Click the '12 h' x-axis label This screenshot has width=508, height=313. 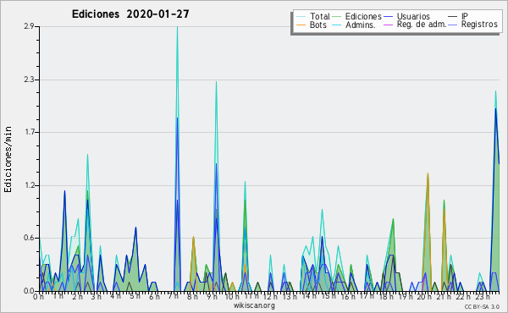pyautogui.click(x=270, y=297)
